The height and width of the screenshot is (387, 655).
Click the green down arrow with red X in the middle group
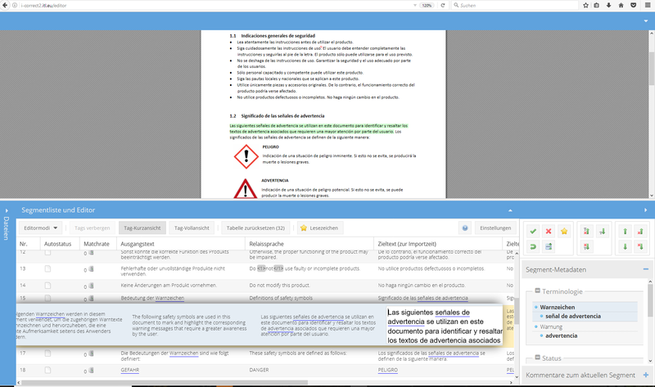click(x=586, y=247)
